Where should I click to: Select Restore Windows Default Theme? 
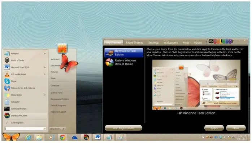[x=123, y=62]
